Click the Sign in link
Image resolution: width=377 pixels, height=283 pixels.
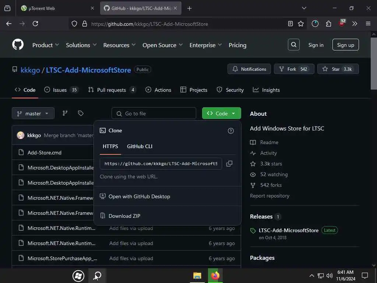(x=316, y=45)
